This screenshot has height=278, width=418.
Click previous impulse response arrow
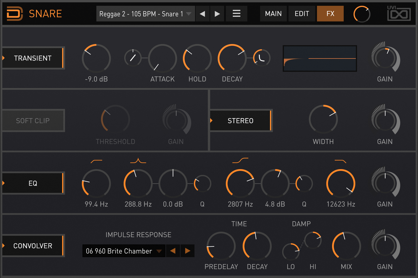[x=173, y=251]
